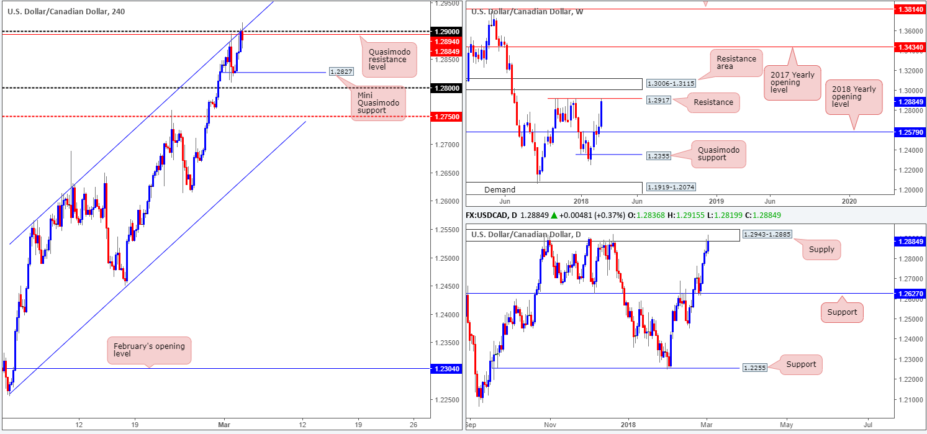Click 'Jul' on the daily time axis

[x=867, y=424]
